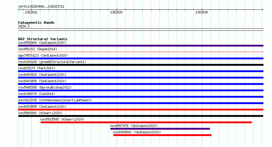Click the 136263k ruler label

[x=202, y=12]
